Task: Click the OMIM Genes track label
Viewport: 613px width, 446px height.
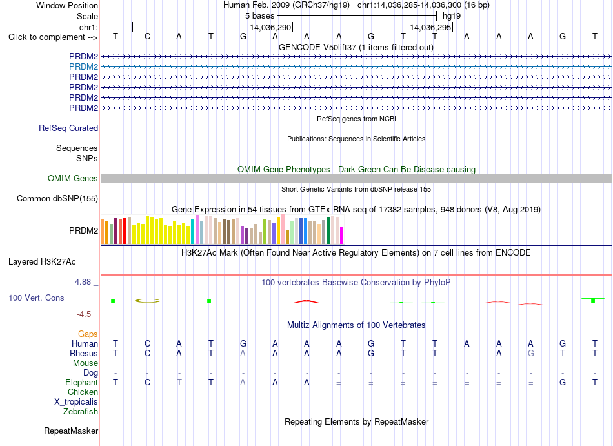Action: [72, 179]
